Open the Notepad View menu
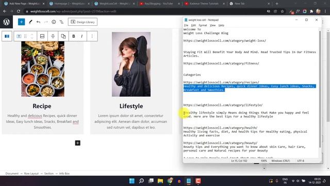 point(212,25)
